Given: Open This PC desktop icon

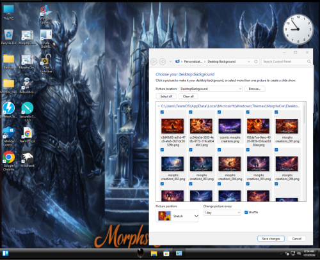Looking at the screenshot, I should (x=8, y=12).
